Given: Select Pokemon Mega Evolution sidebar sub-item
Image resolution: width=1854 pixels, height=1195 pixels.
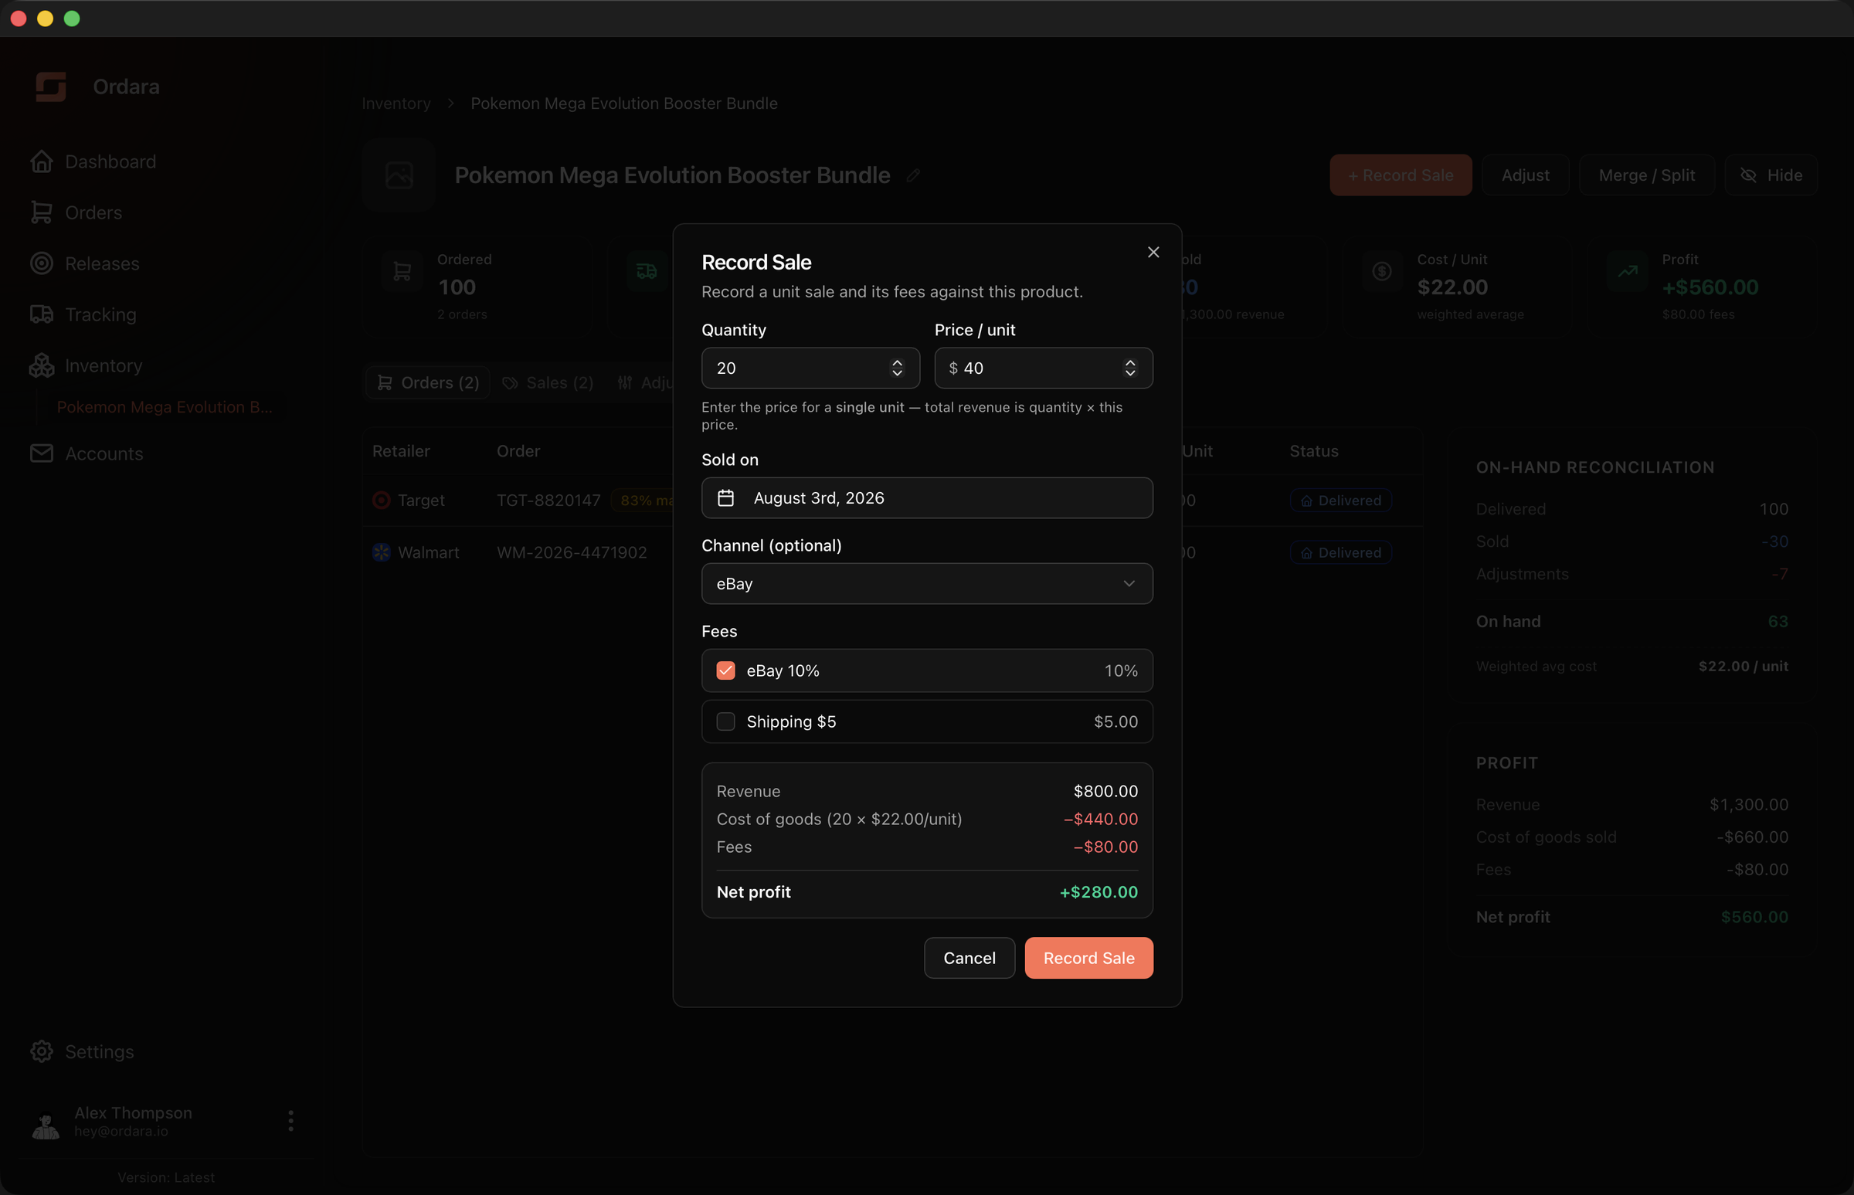Looking at the screenshot, I should (165, 406).
